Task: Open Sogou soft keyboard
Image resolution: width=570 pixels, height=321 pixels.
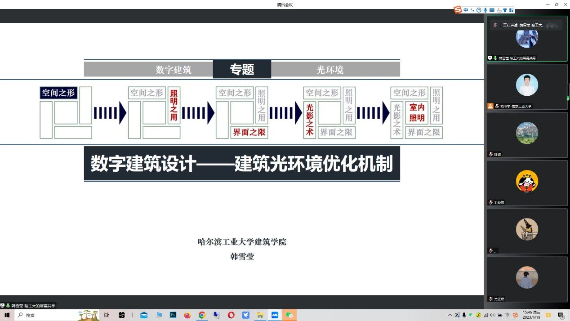Action: coord(492,10)
